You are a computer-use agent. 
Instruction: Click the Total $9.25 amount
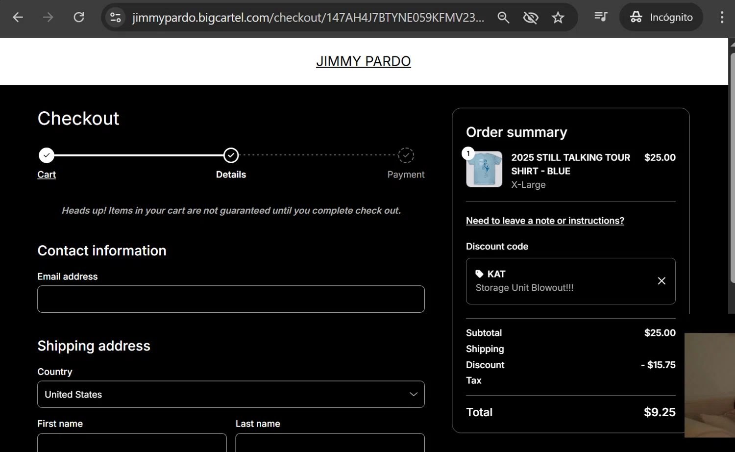(660, 412)
